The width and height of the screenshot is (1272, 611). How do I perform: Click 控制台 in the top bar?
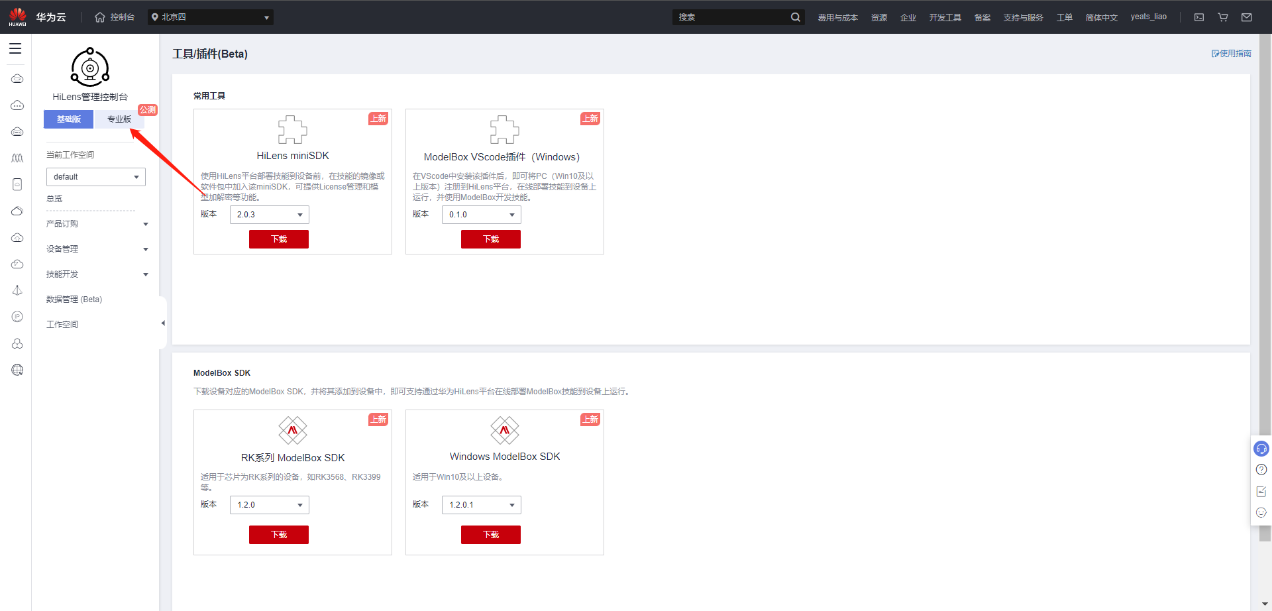[x=123, y=17]
